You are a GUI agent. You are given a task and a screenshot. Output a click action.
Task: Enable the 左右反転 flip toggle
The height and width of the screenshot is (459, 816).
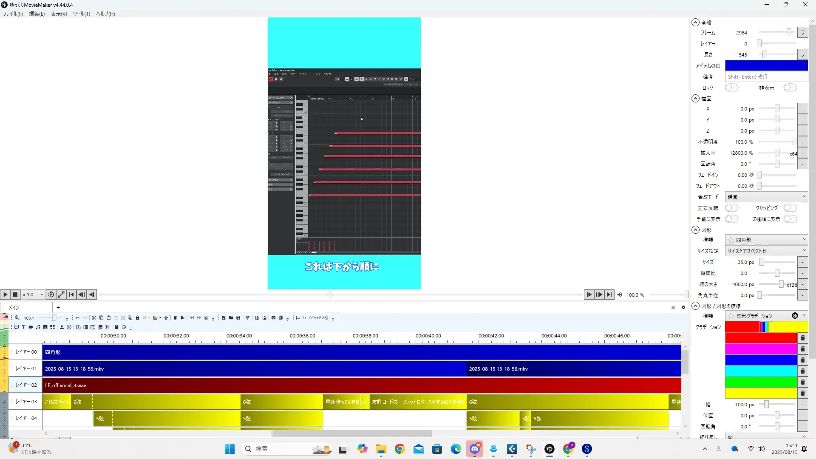tap(731, 208)
